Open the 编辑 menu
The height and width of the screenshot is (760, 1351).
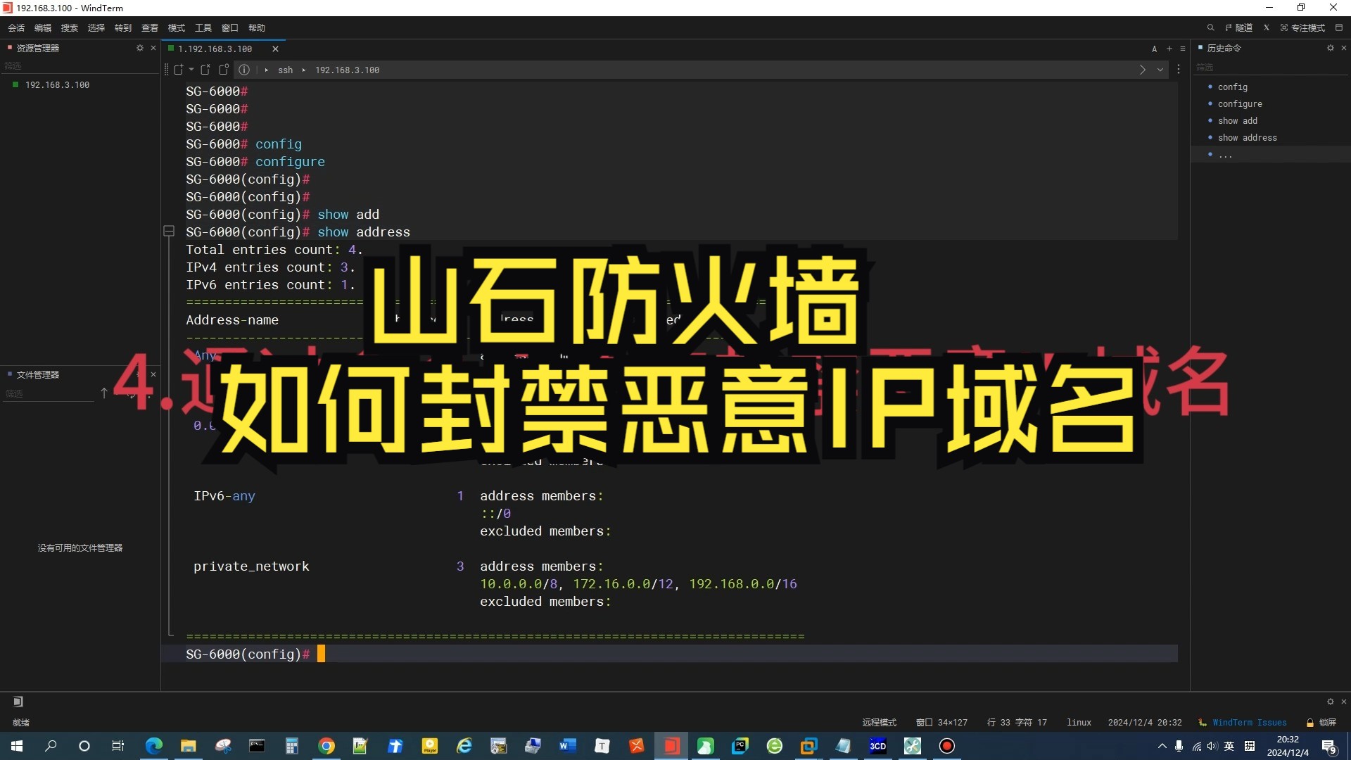[43, 28]
